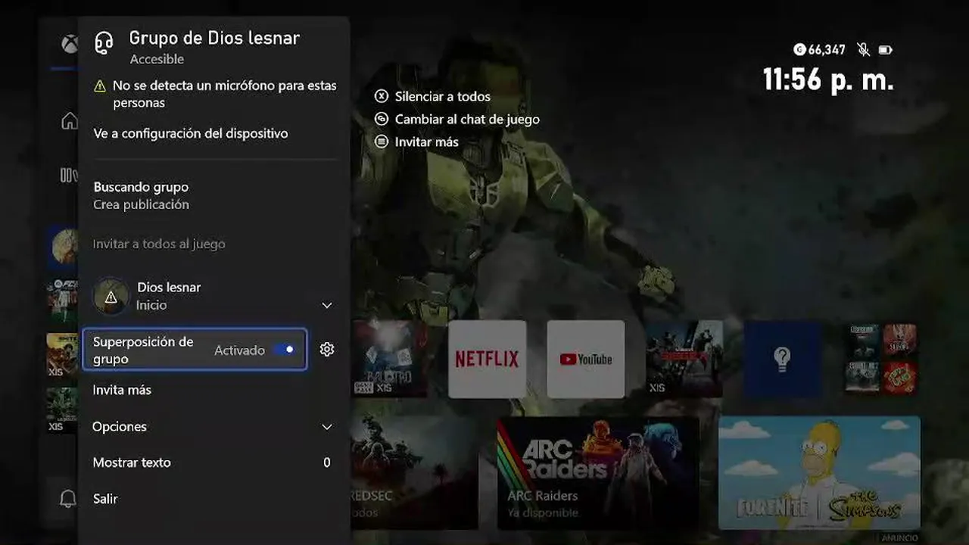Open the Balatro game tile

pos(389,359)
